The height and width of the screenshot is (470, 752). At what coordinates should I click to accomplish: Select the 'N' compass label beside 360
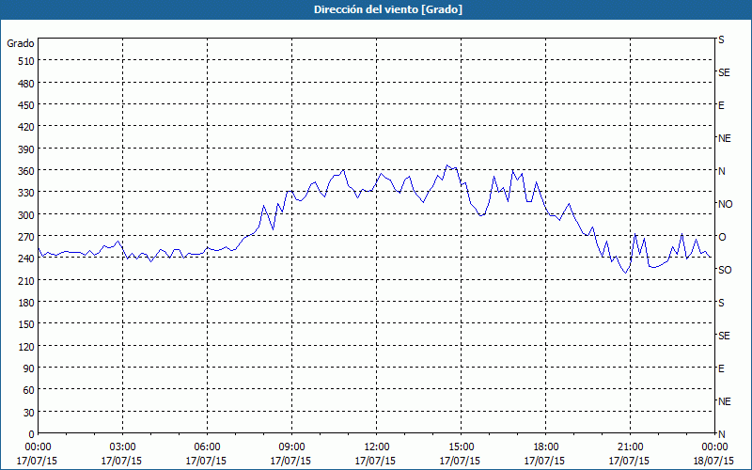[x=721, y=171]
